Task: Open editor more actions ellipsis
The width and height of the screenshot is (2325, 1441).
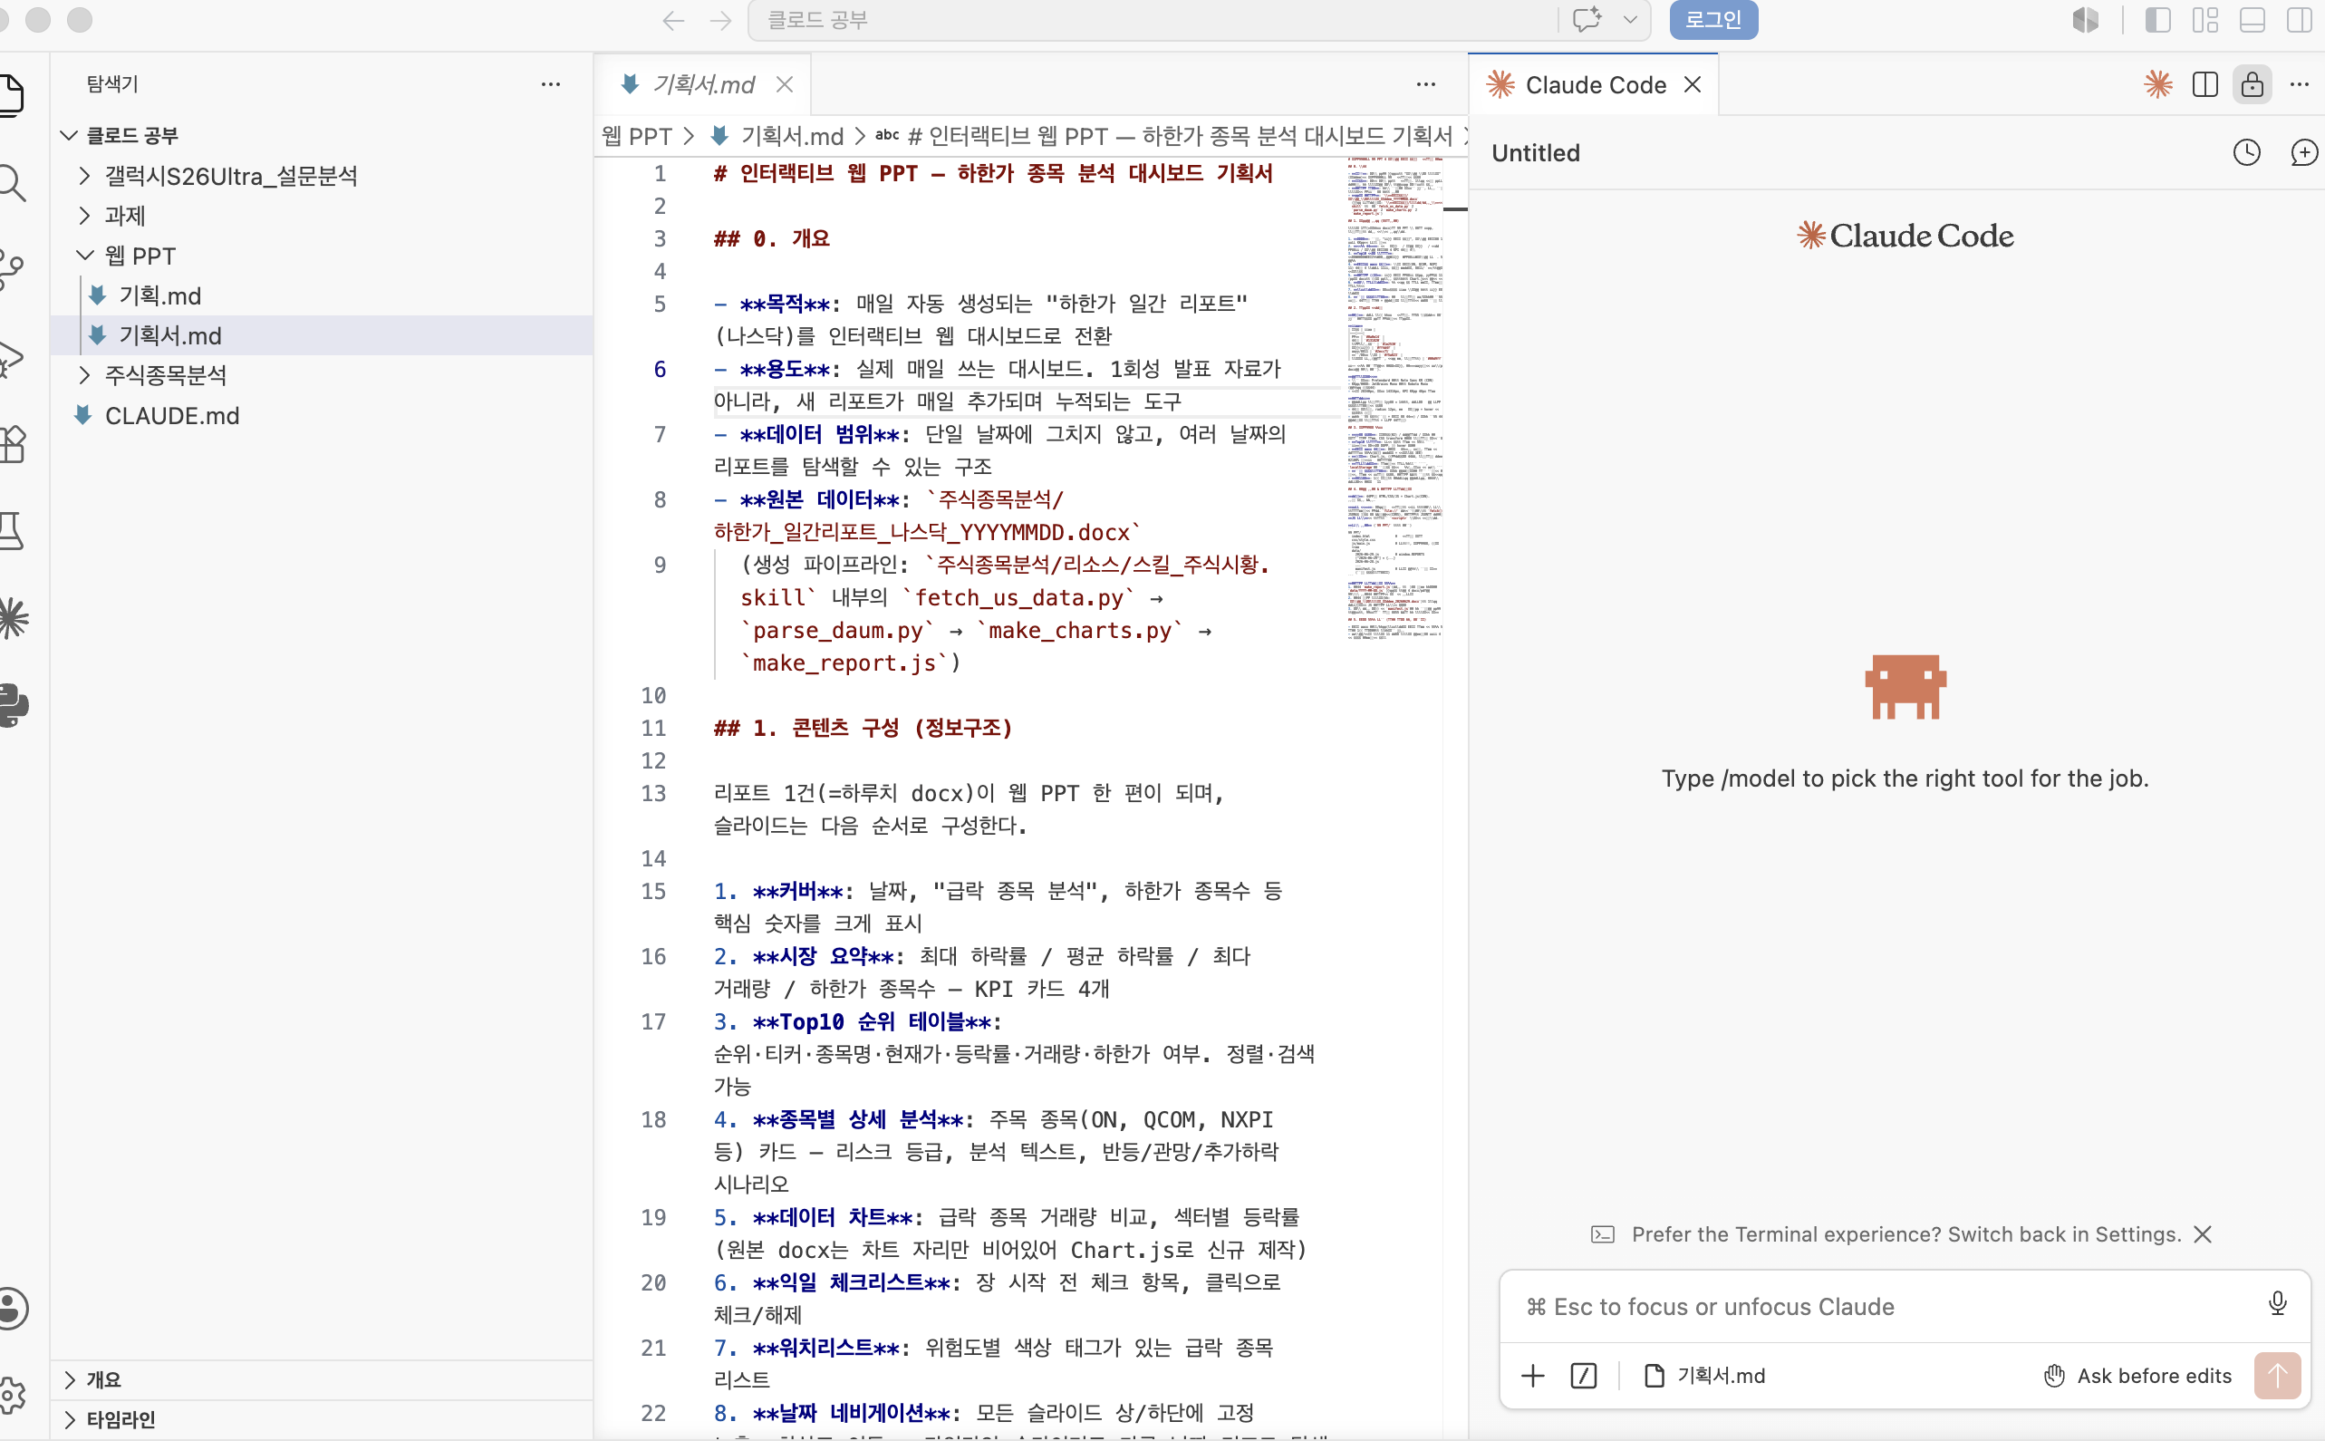Action: [1425, 84]
